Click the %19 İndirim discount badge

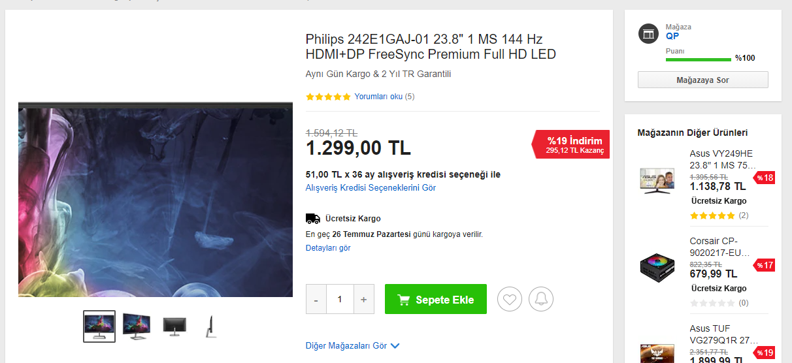pyautogui.click(x=570, y=144)
